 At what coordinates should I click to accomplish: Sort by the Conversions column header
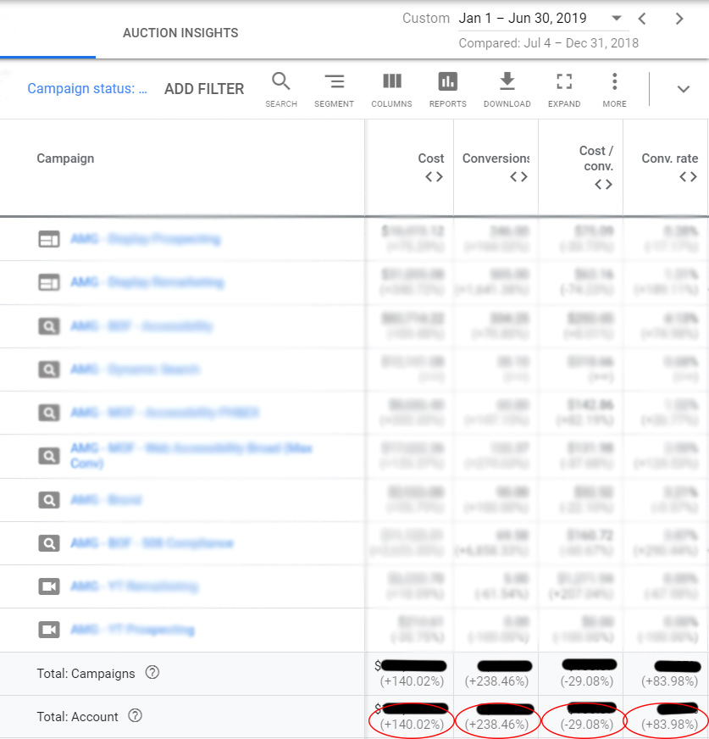[496, 158]
